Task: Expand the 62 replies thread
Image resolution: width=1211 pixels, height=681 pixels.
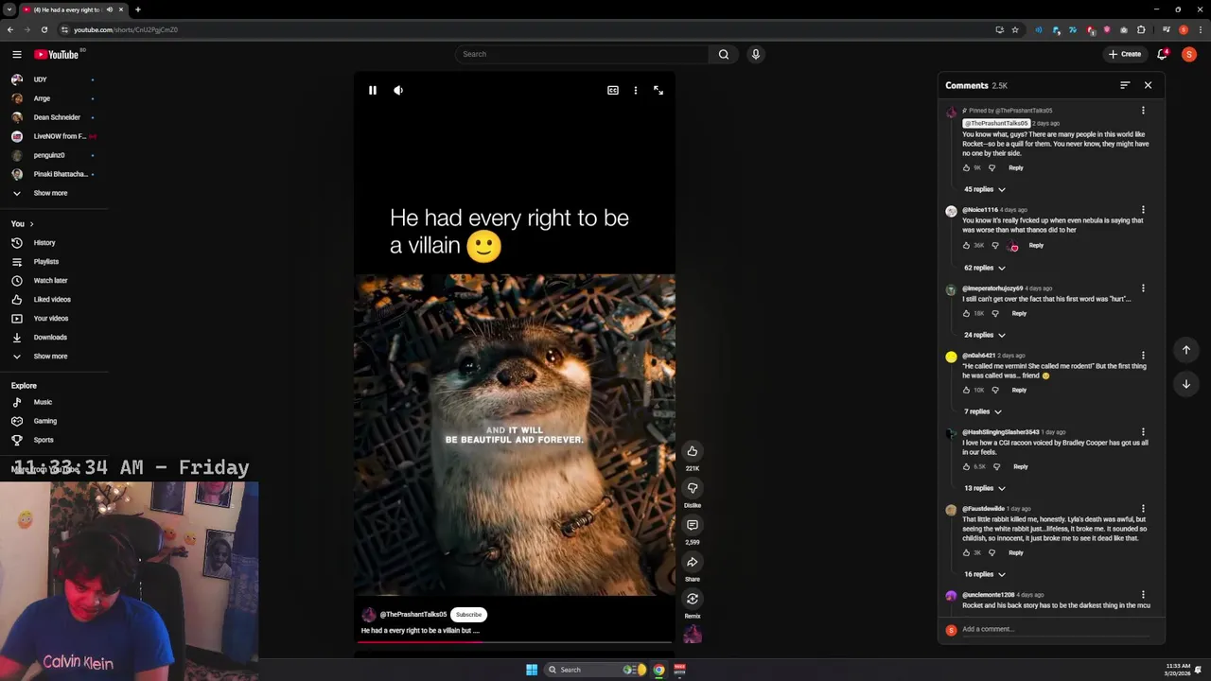Action: tap(984, 268)
